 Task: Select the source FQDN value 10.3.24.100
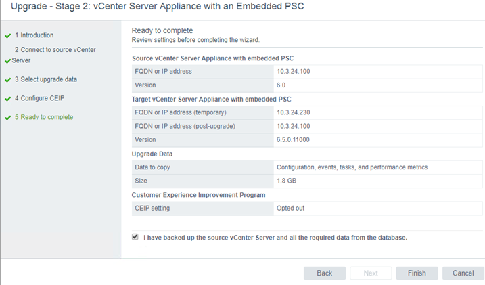tap(293, 72)
